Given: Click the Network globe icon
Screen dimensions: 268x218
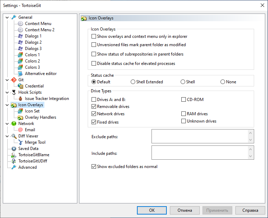Looking at the screenshot, I should click(x=14, y=124).
